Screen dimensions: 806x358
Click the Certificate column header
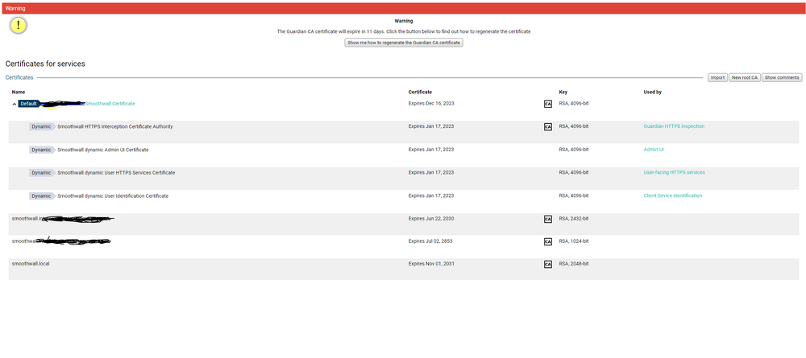420,93
